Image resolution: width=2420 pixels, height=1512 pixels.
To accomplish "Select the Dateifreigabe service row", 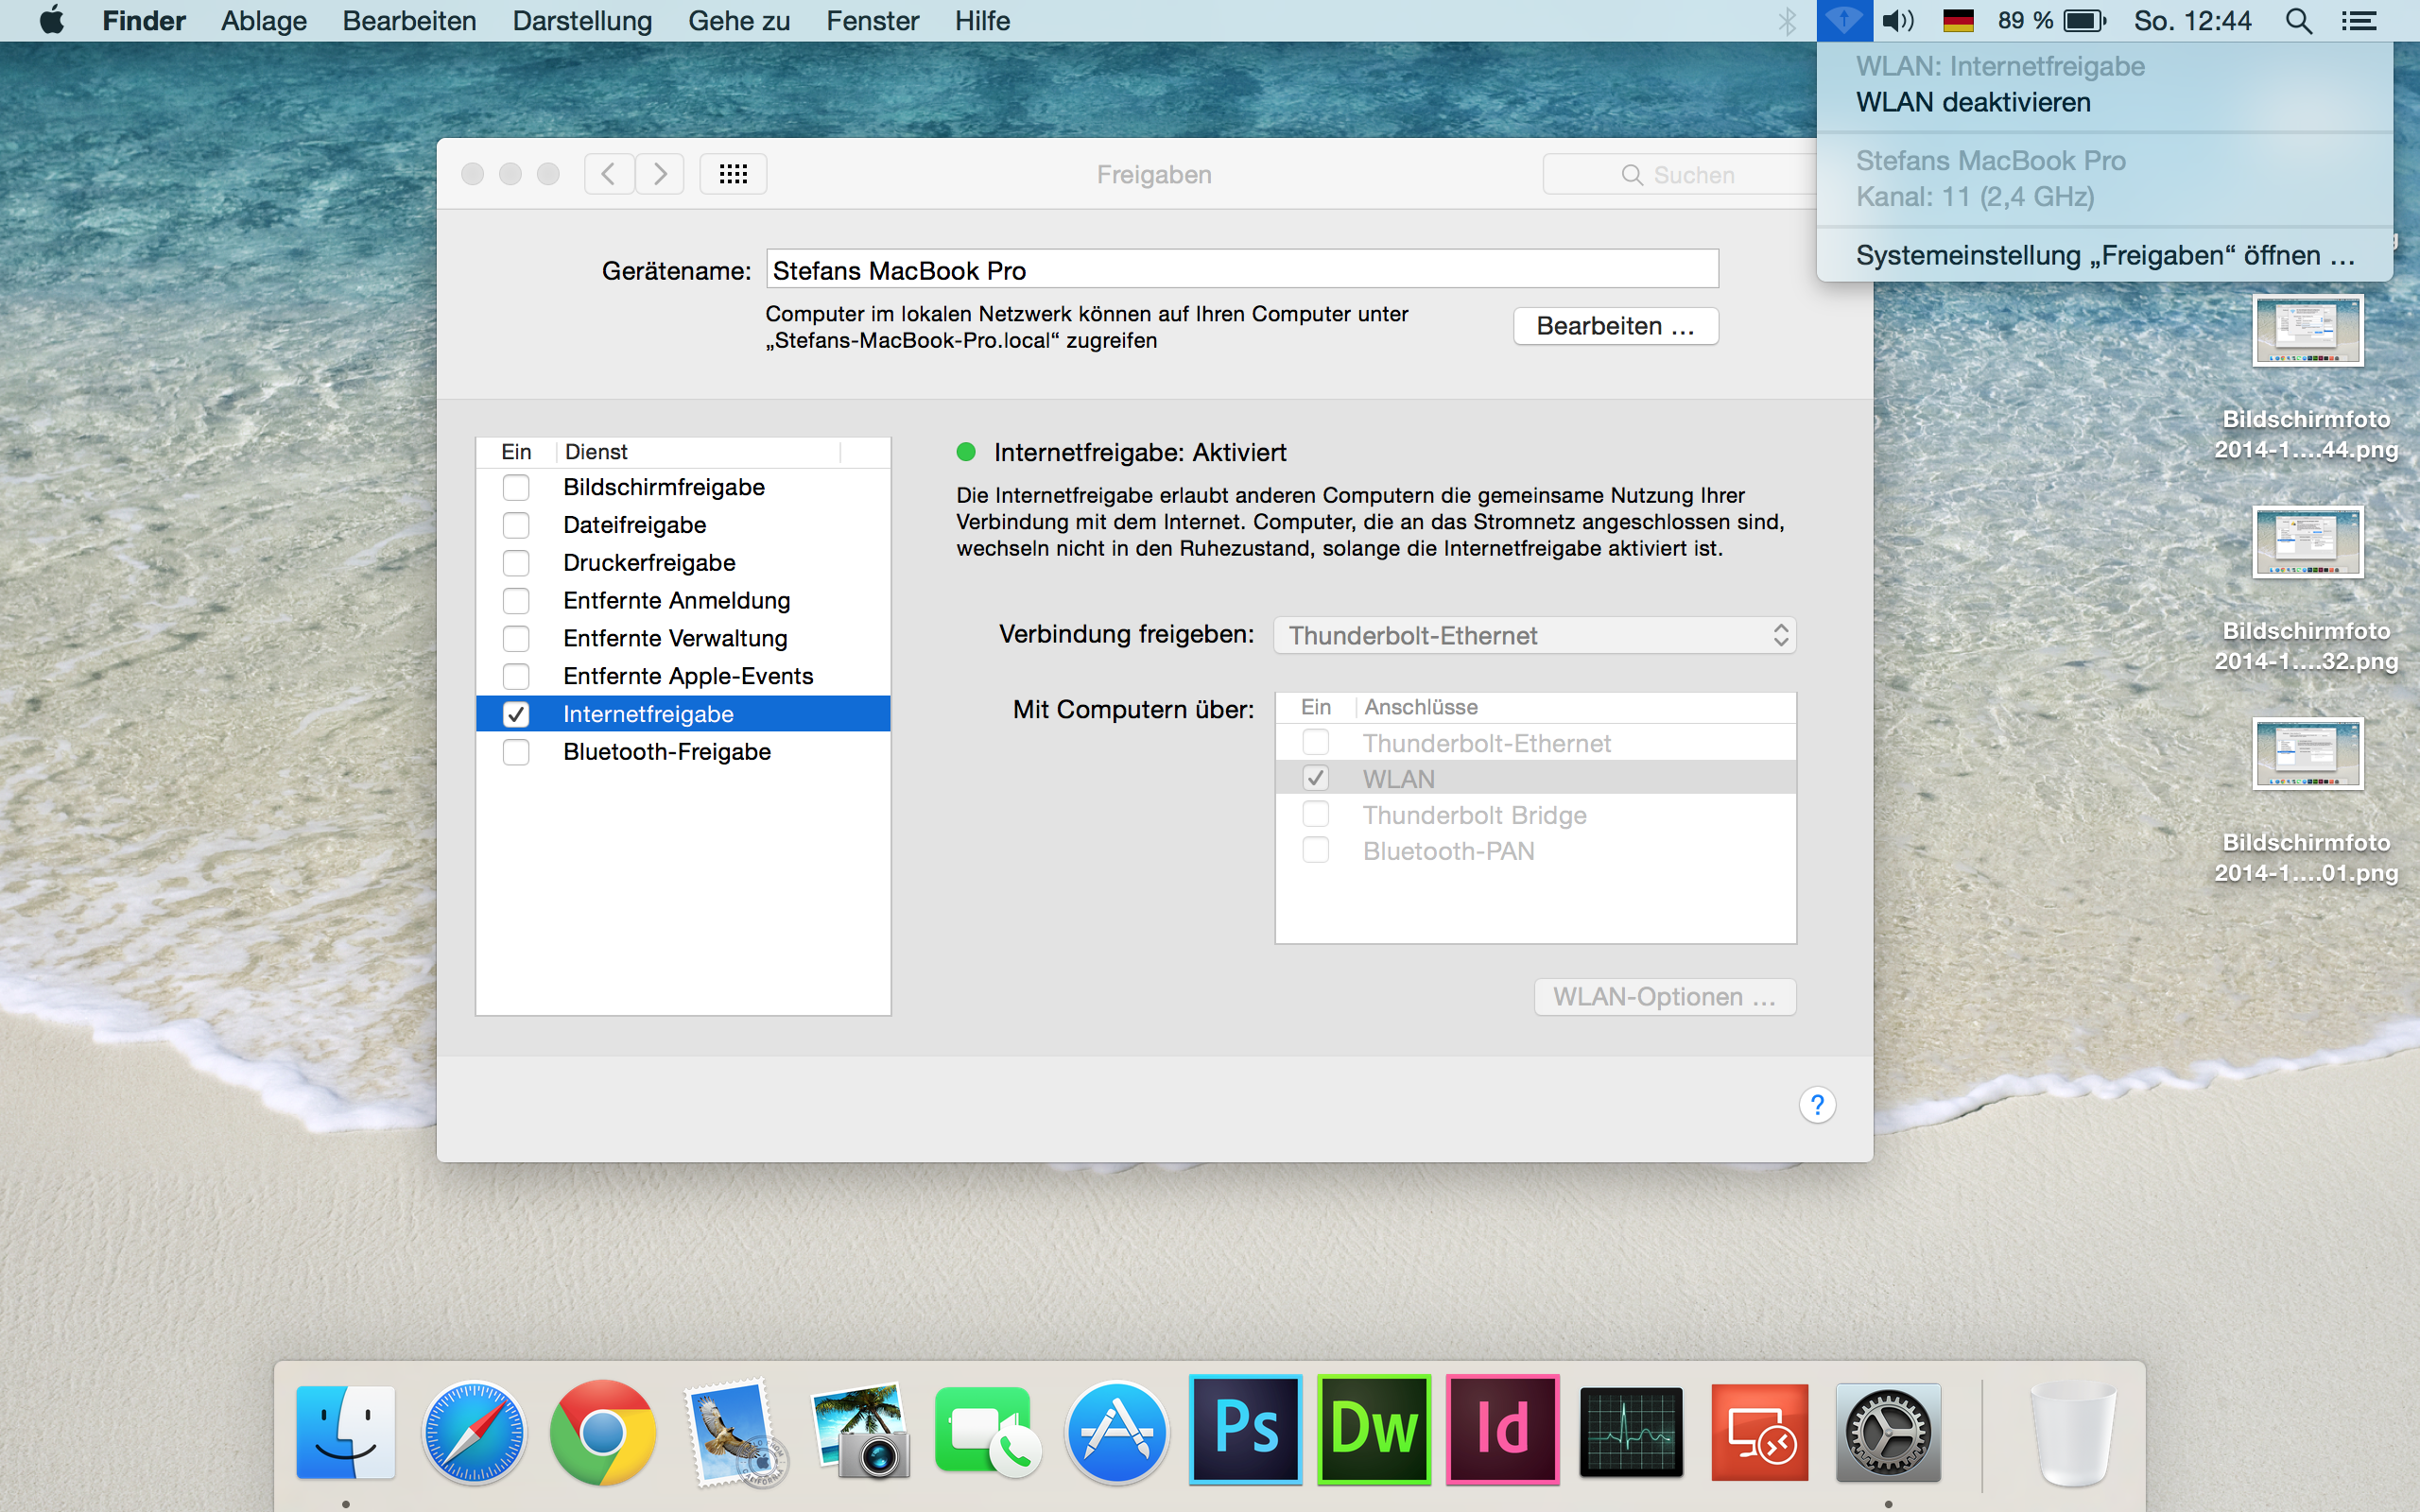I will pyautogui.click(x=683, y=525).
